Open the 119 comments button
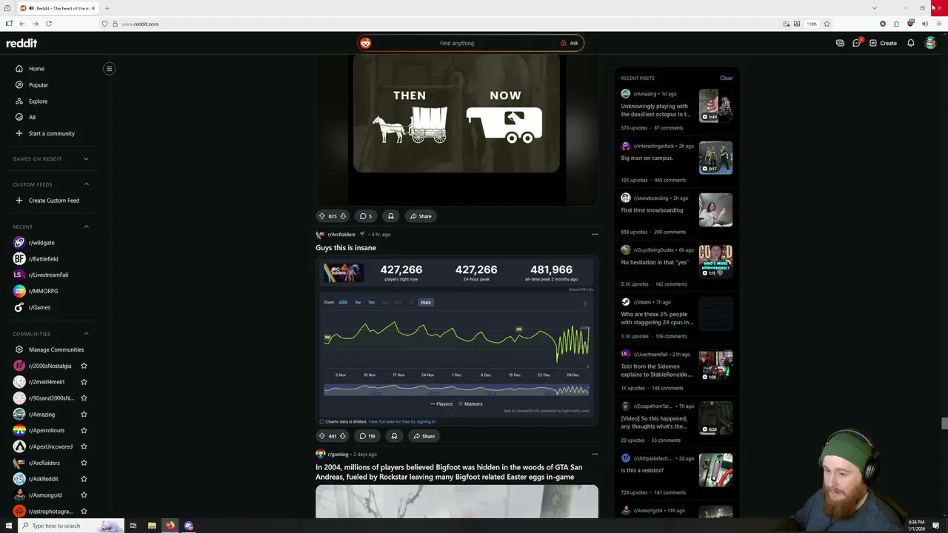This screenshot has height=533, width=948. point(367,436)
